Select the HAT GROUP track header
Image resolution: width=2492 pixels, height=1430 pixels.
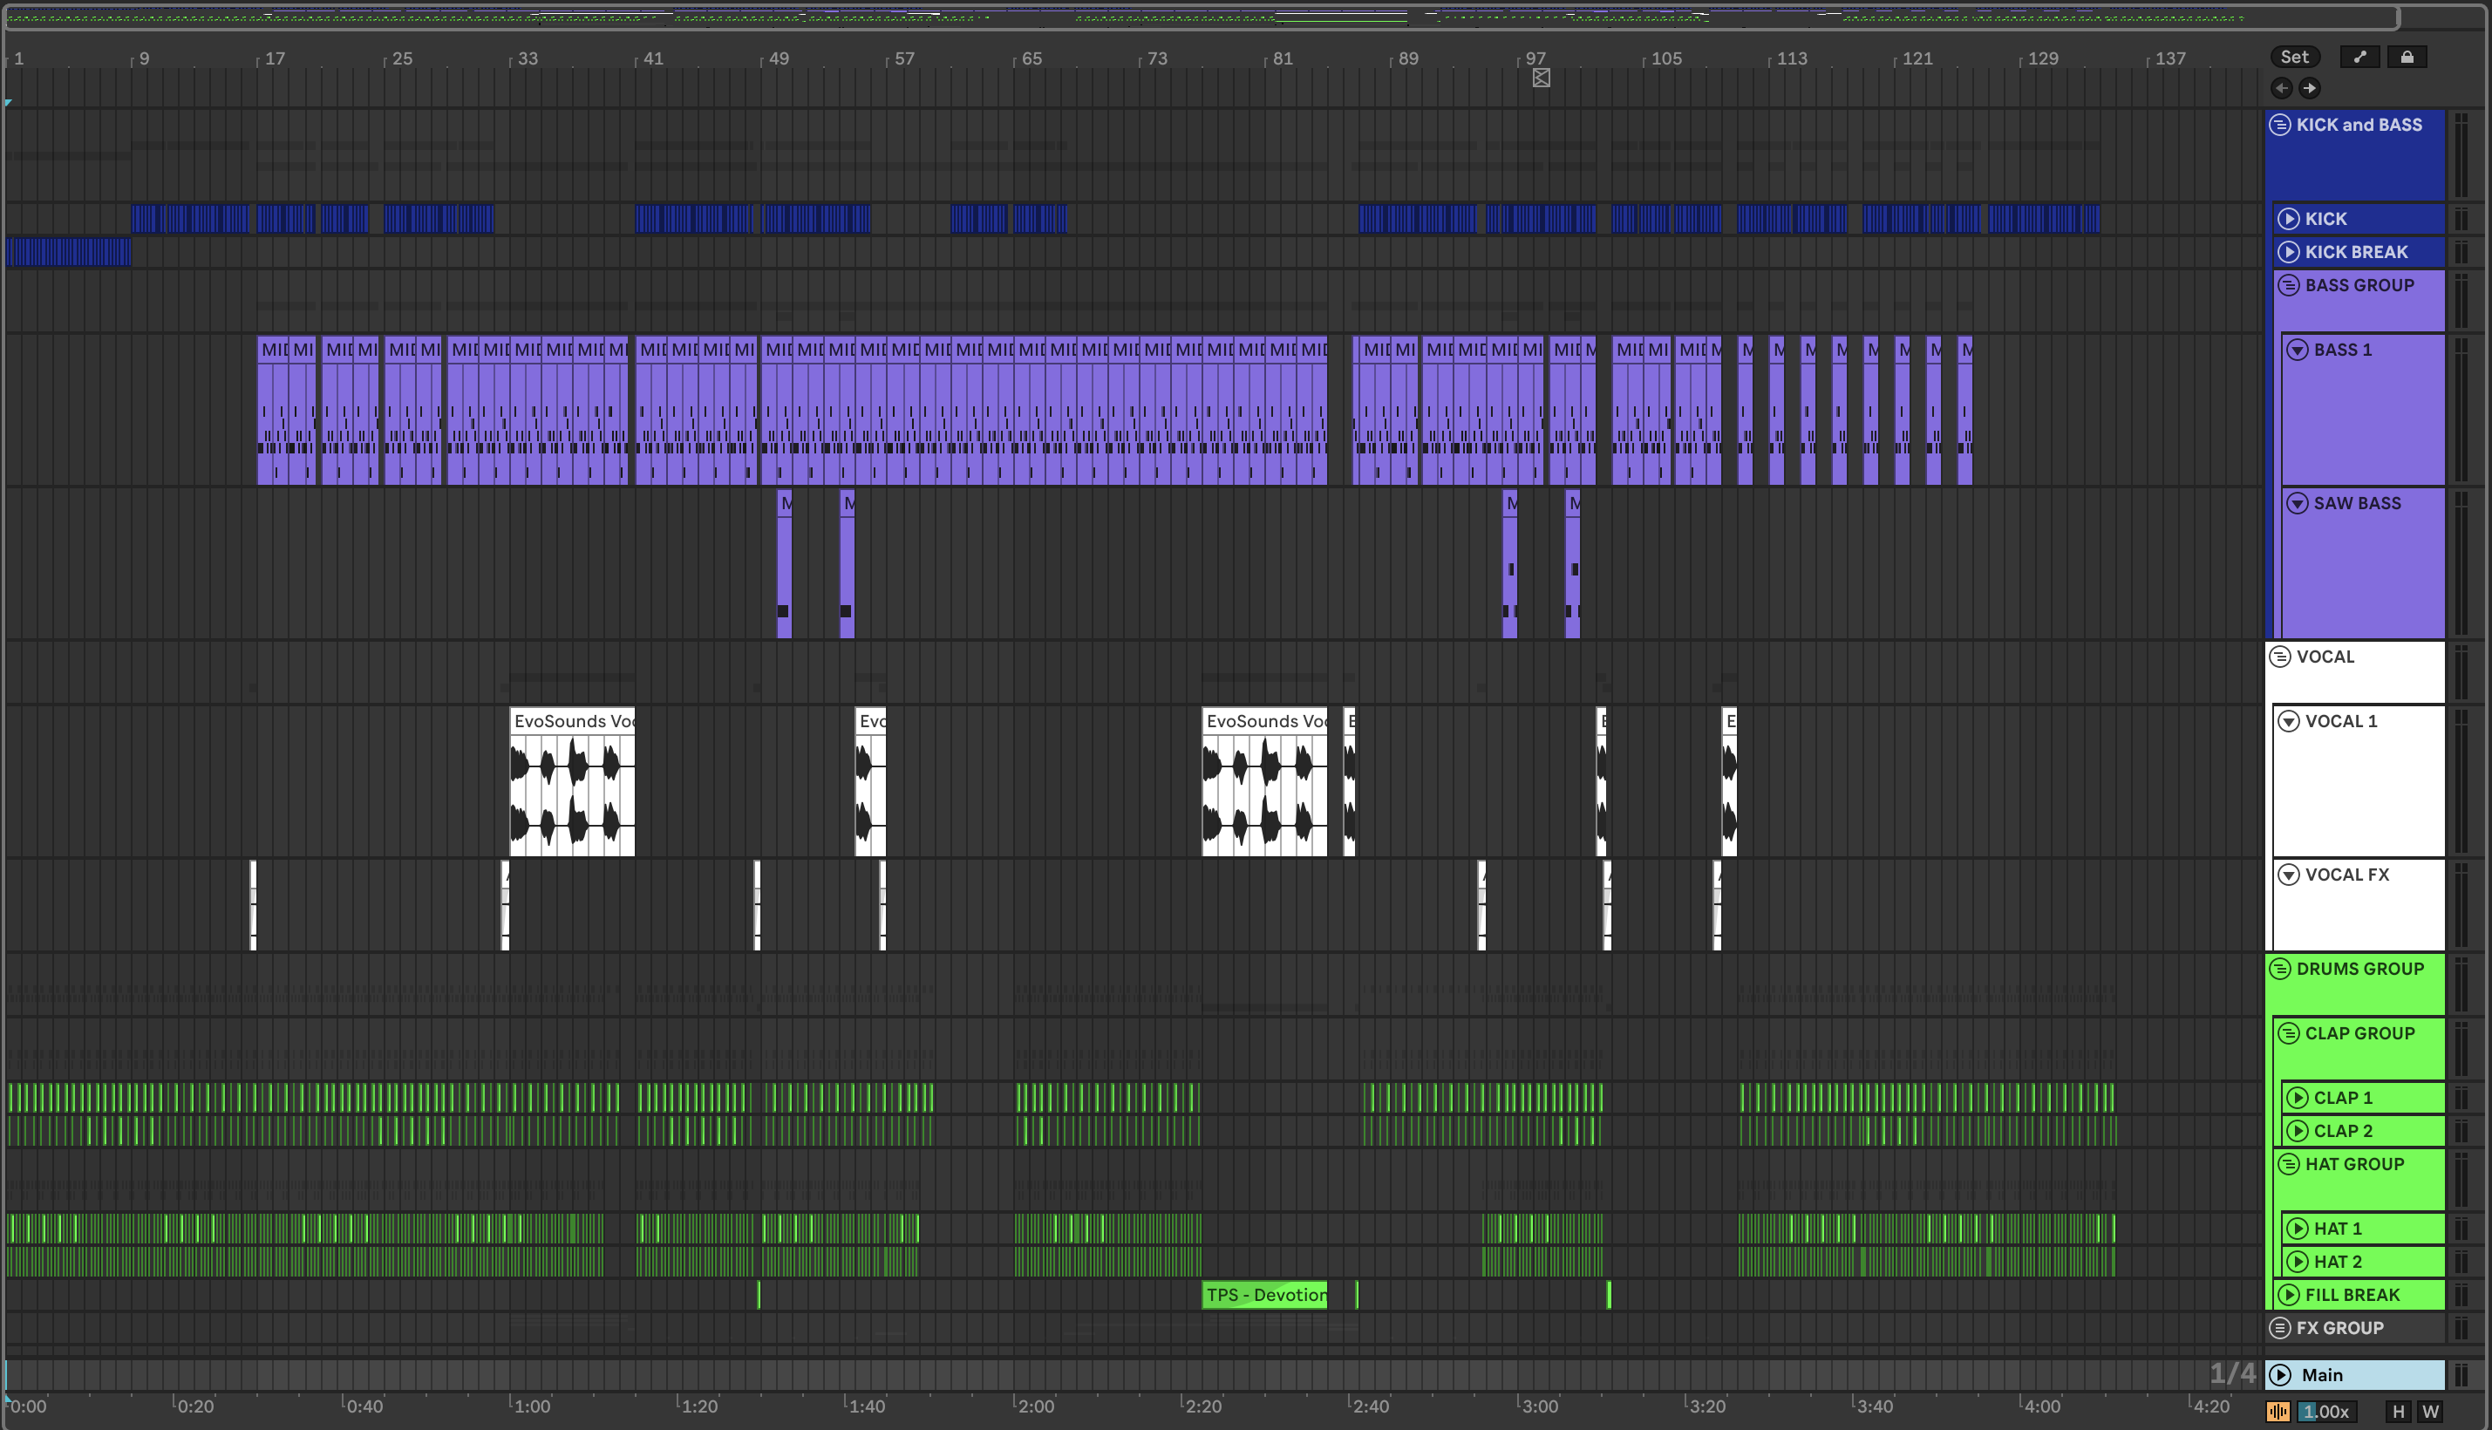point(2354,1164)
